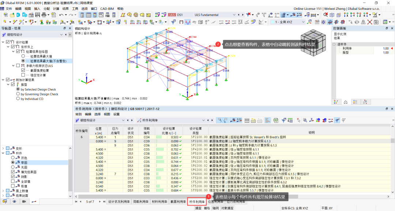395x211 pixels.
Task: Click the 0.00 decimal places icon in table toolbar
Action: pyautogui.click(x=290, y=120)
